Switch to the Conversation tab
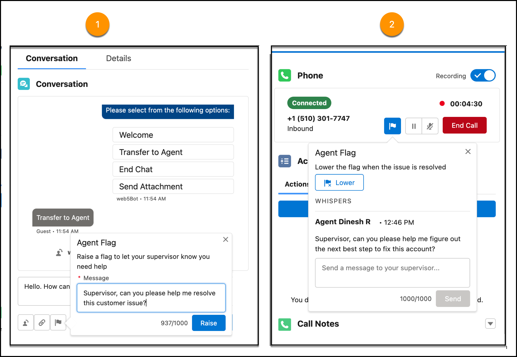517x357 pixels. click(52, 59)
